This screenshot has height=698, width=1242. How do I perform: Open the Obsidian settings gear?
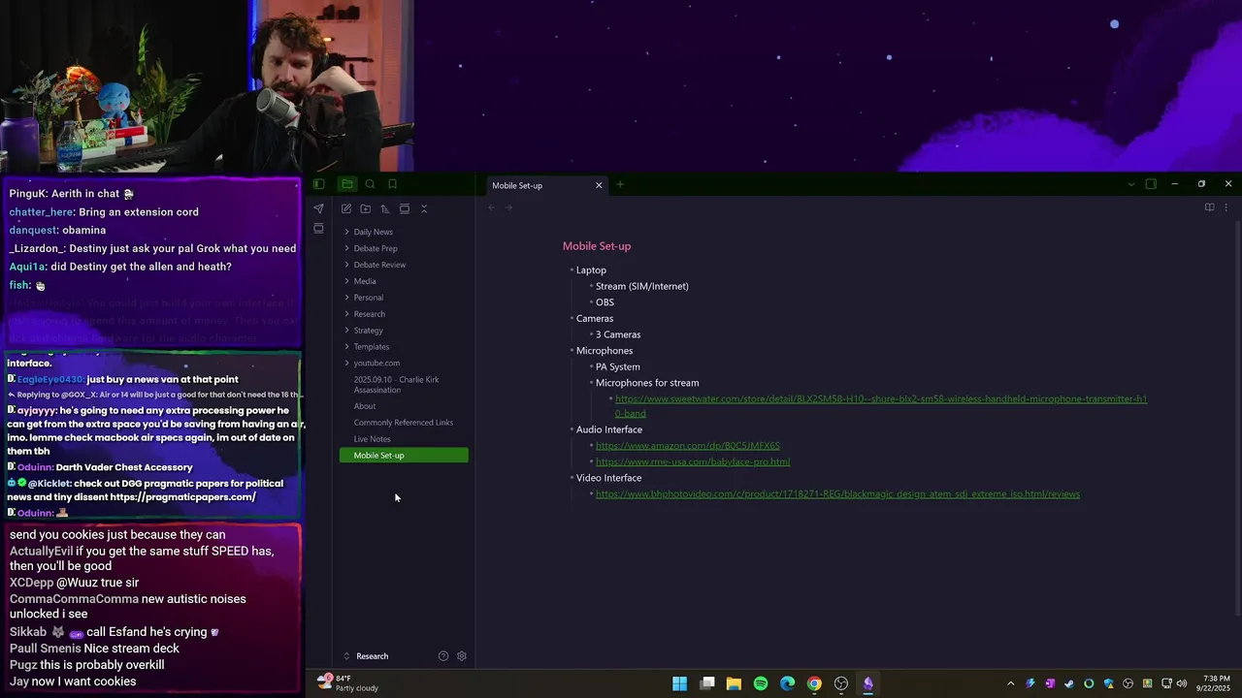click(462, 656)
